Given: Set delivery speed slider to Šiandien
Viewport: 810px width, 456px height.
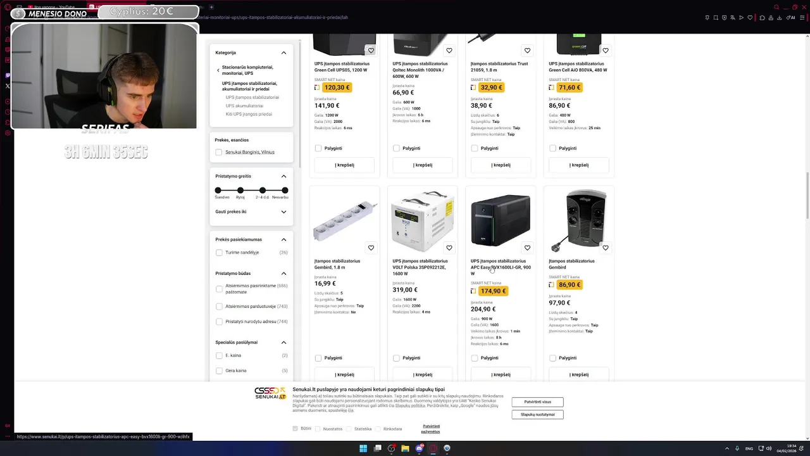Looking at the screenshot, I should pos(218,190).
